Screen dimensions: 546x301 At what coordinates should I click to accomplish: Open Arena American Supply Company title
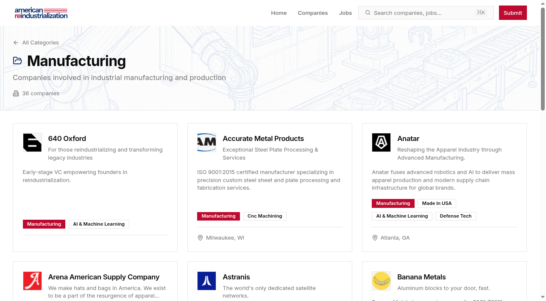tap(104, 277)
